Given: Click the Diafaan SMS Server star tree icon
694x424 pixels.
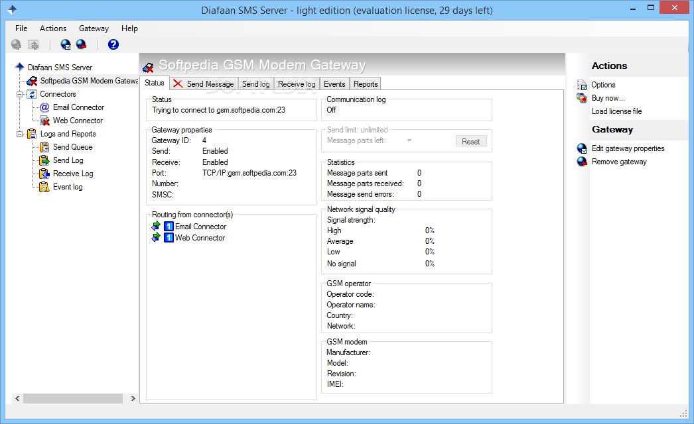Looking at the screenshot, I should 19,67.
